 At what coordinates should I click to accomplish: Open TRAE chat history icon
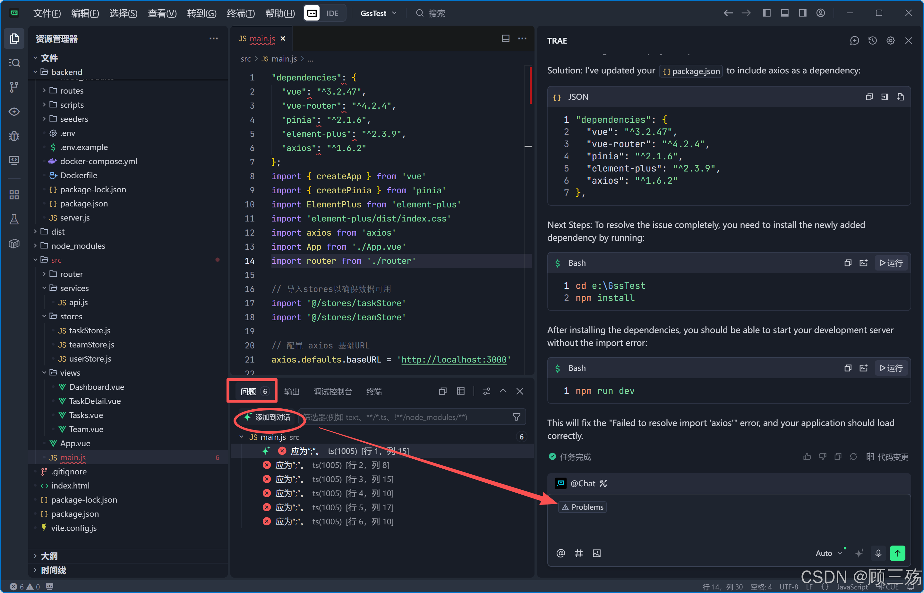[x=872, y=40]
